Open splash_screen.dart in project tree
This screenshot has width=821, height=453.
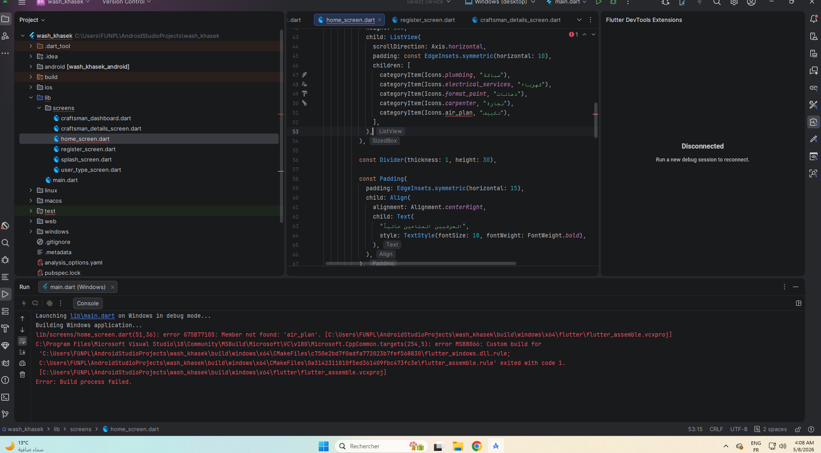pos(86,159)
